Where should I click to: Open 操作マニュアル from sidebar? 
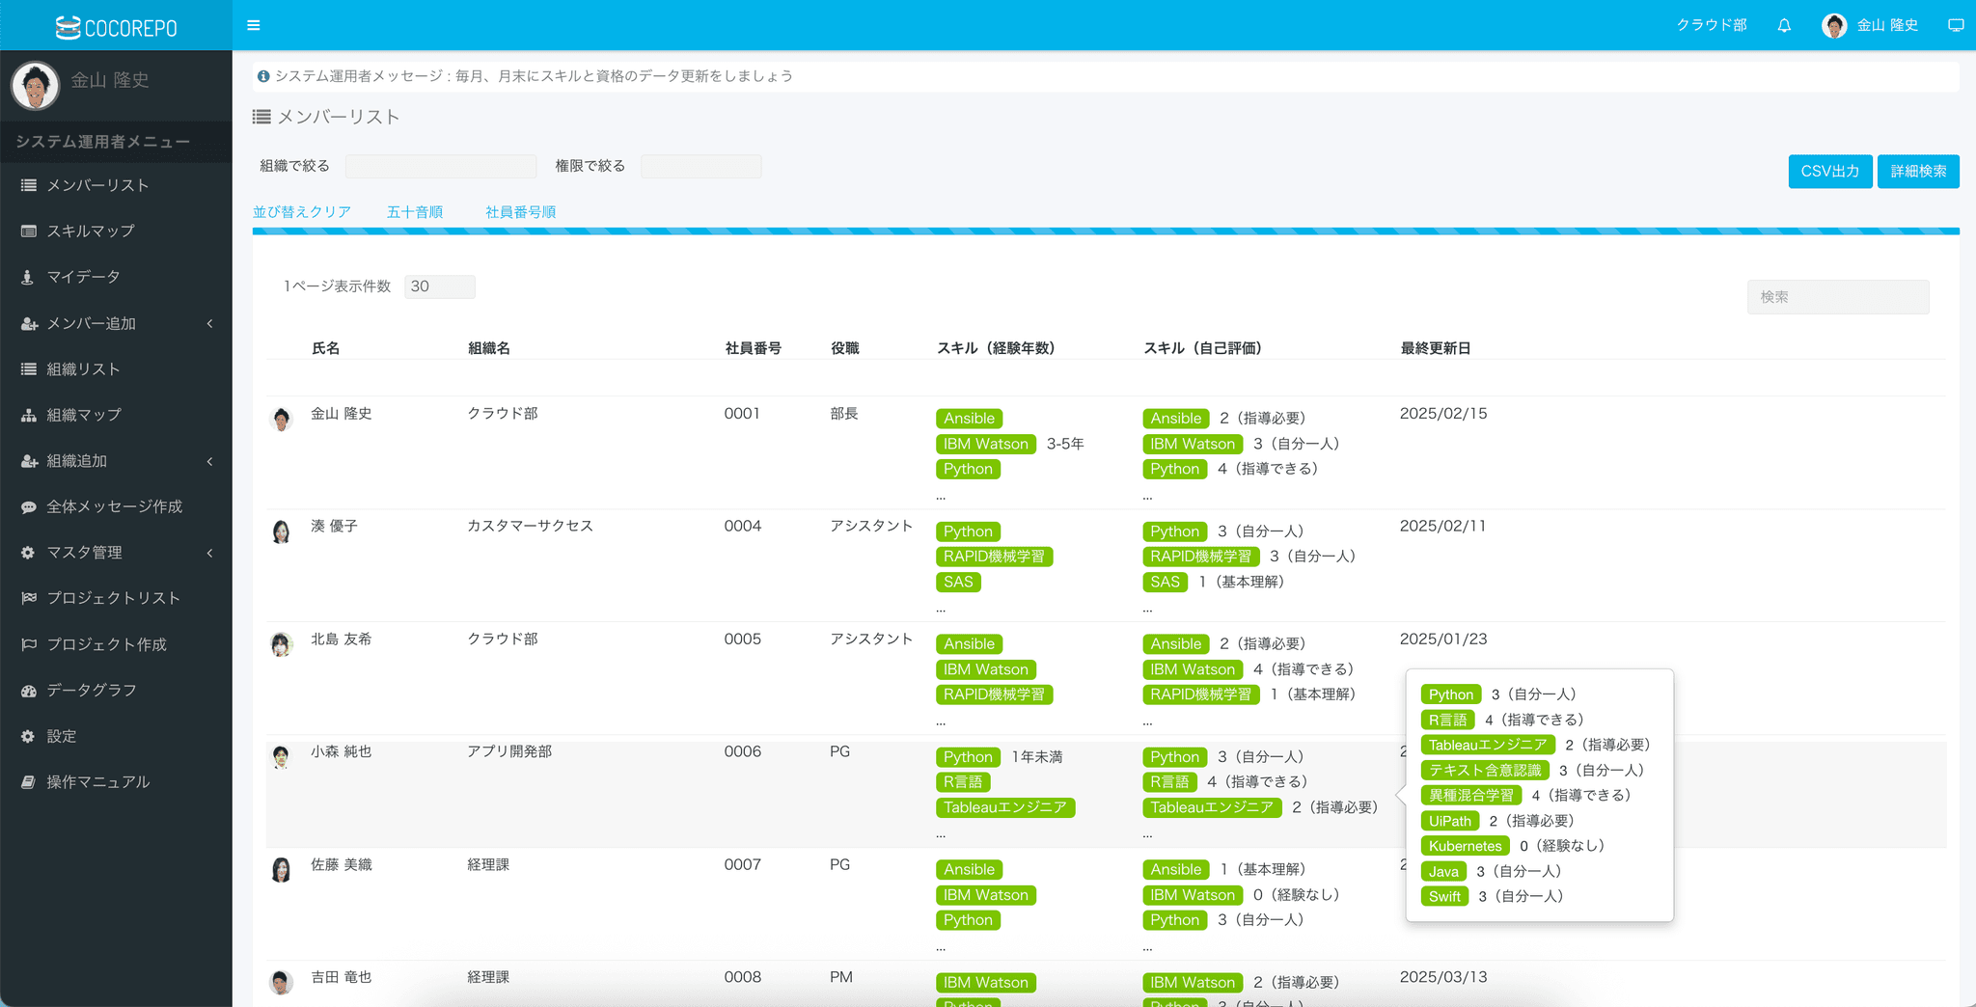click(97, 781)
